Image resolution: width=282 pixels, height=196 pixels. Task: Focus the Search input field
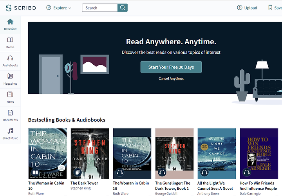(100, 8)
